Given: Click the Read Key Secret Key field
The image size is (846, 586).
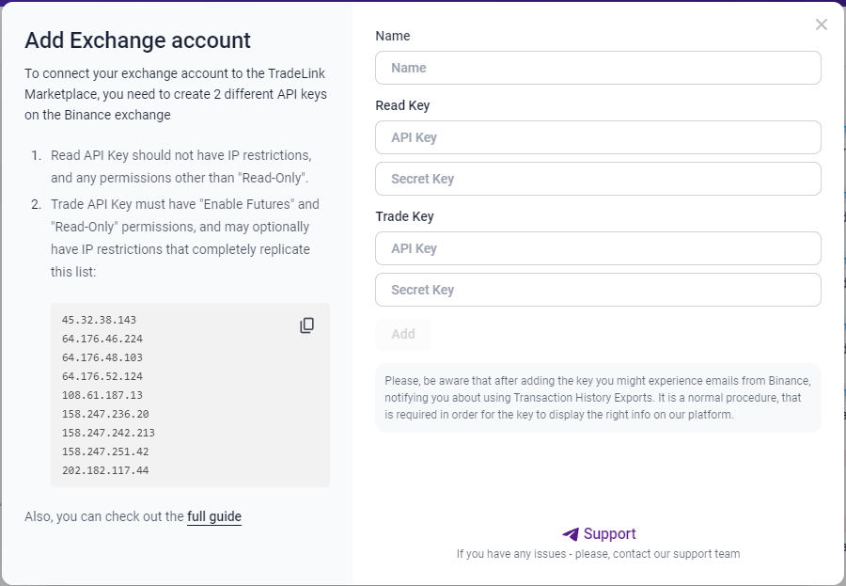Looking at the screenshot, I should pos(598,179).
